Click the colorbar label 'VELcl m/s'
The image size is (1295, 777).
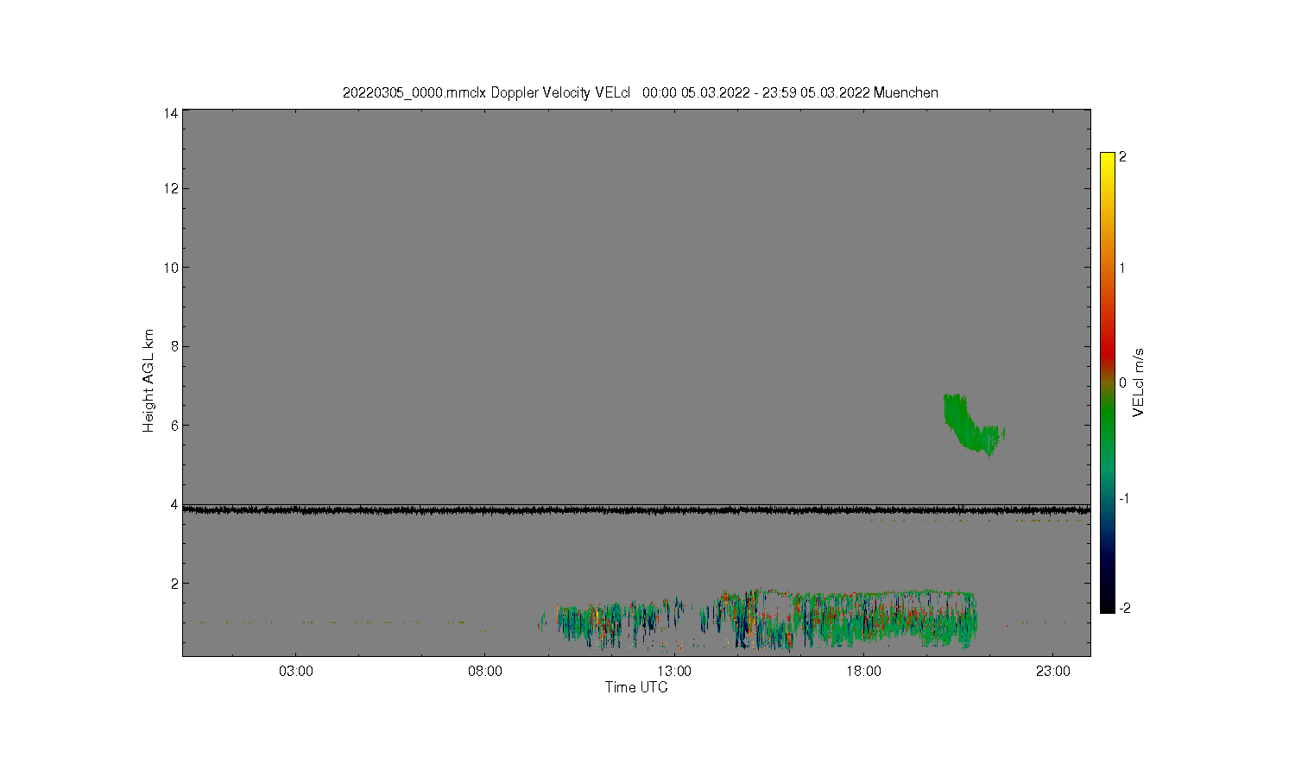[1139, 382]
